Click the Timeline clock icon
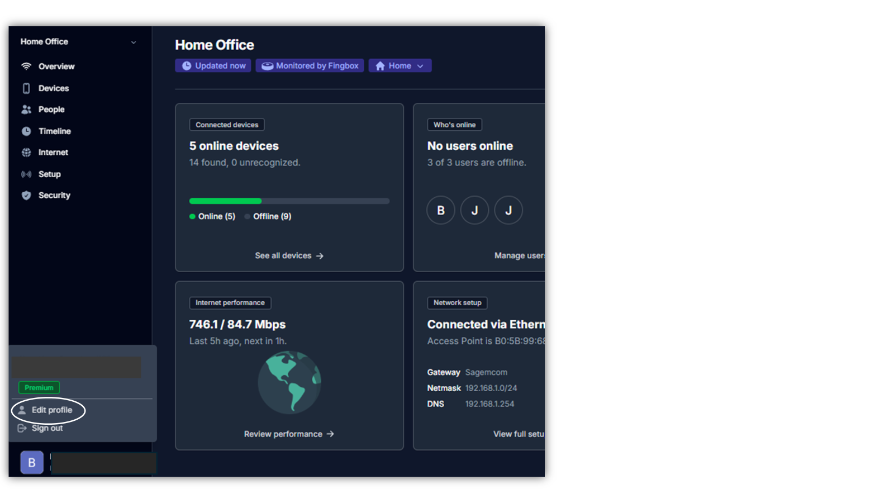Screen dimensions: 894x503 click(26, 131)
